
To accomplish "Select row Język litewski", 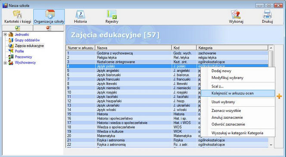I will pos(134,83).
